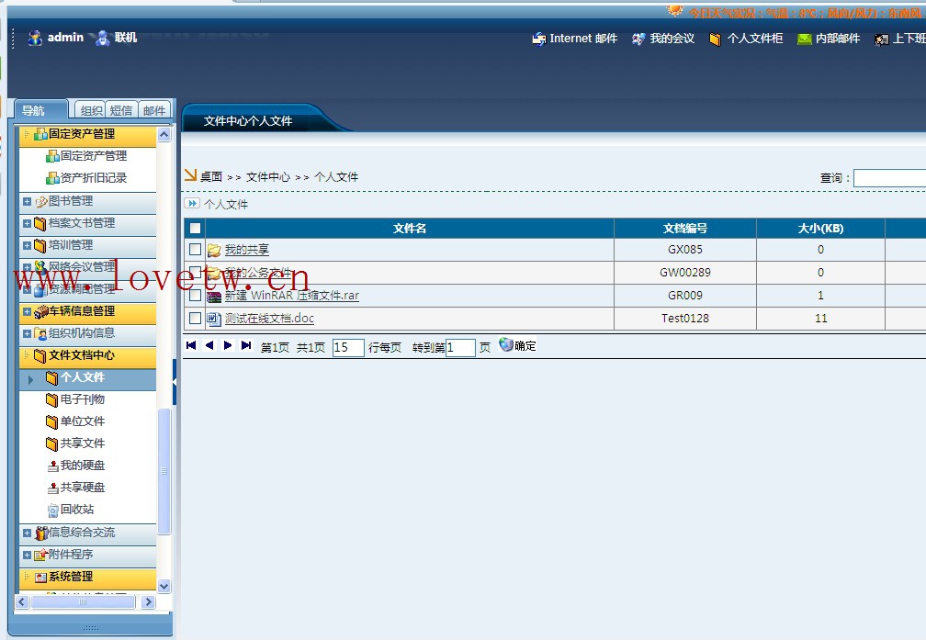The image size is (926, 640).
Task: Click the Internet 邮件 mail icon
Action: 539,39
